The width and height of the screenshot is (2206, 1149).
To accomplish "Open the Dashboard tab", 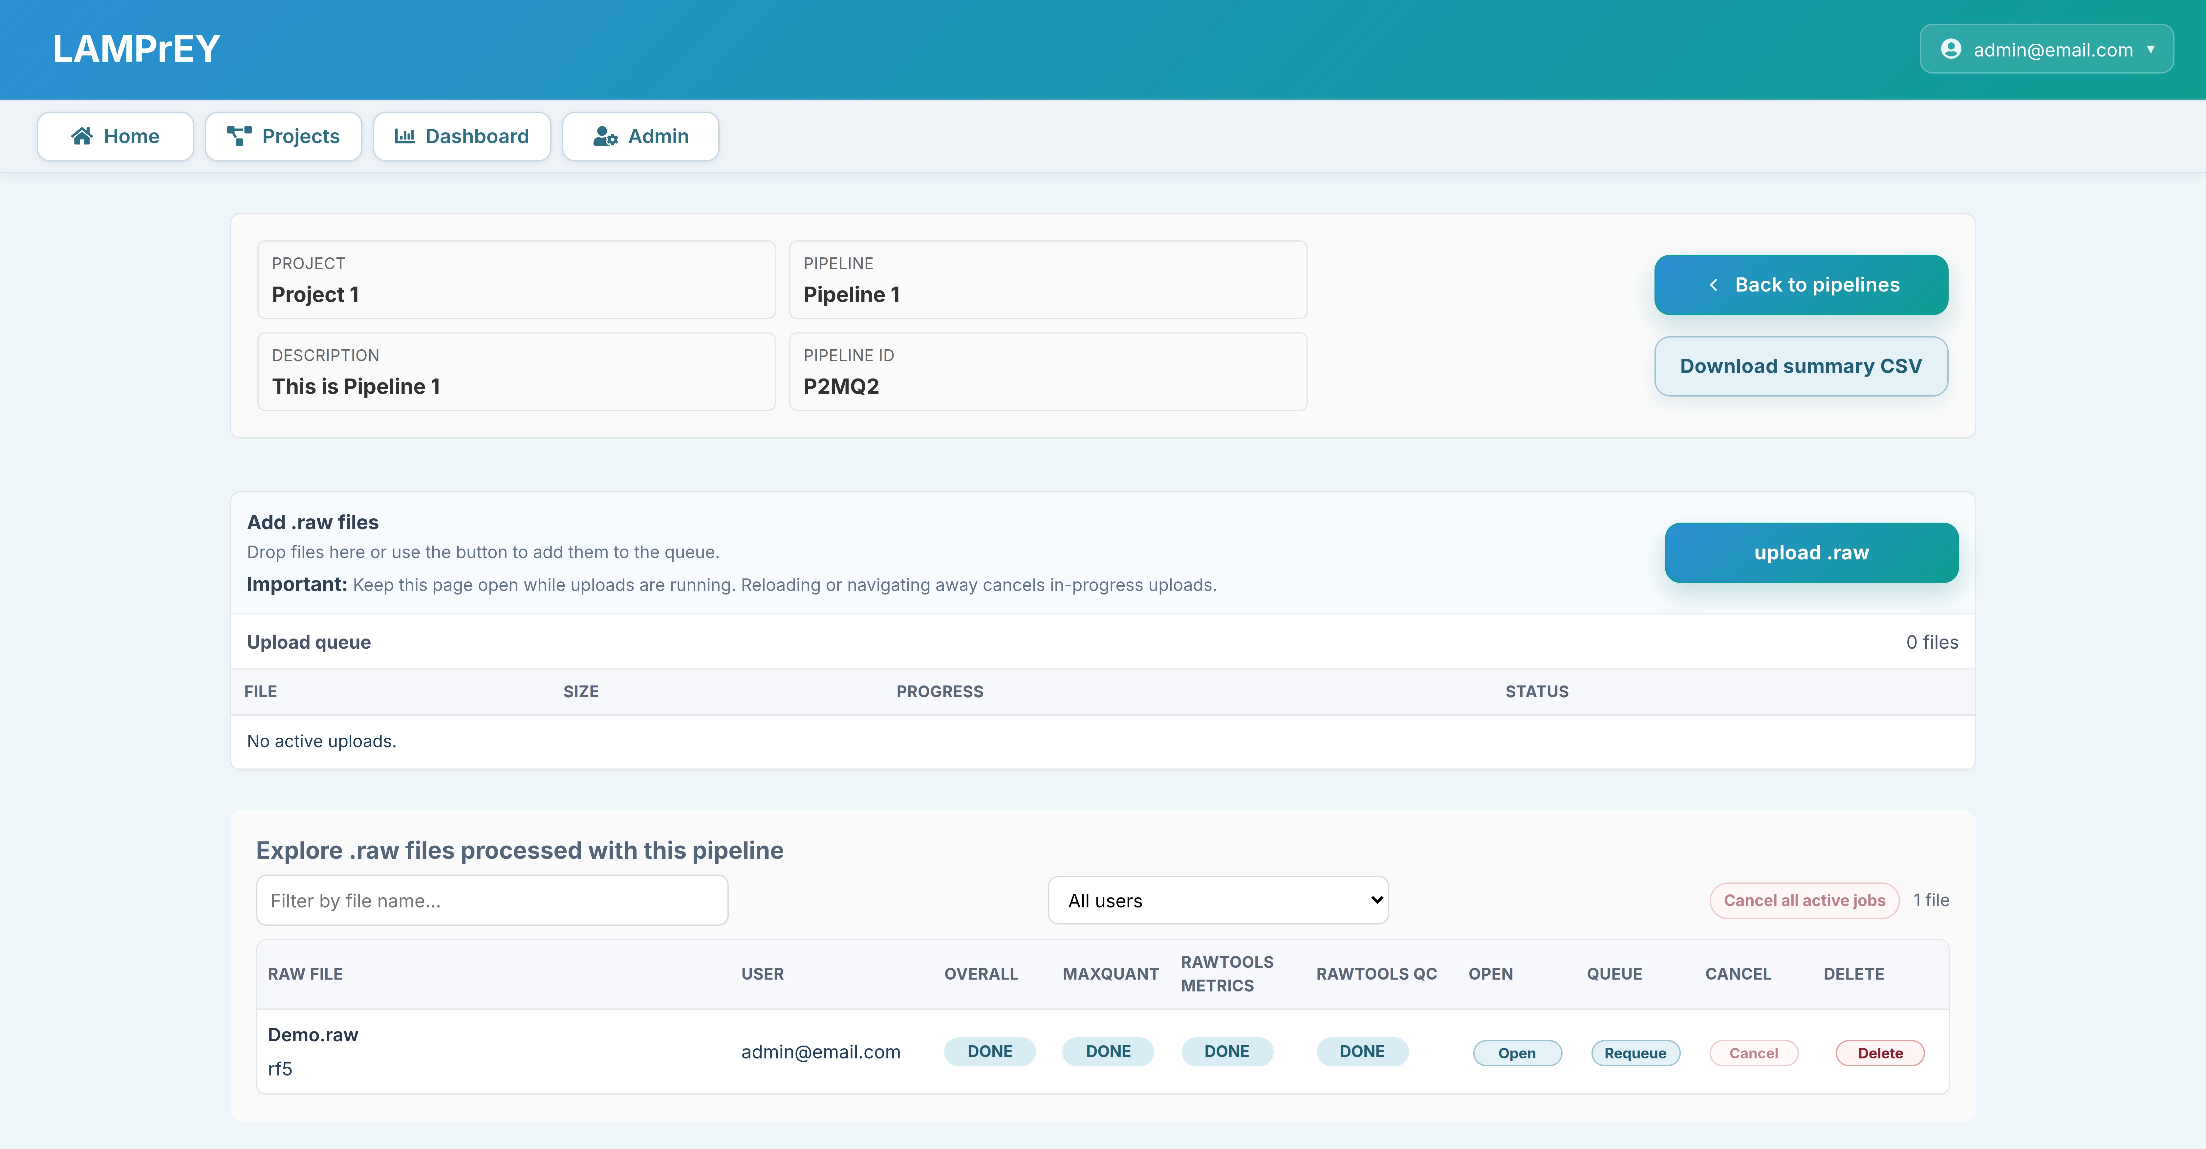I will [x=462, y=136].
